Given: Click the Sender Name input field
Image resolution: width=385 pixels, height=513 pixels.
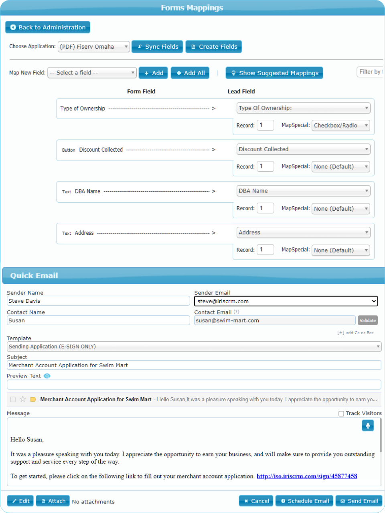Looking at the screenshot, I should pyautogui.click(x=98, y=301).
